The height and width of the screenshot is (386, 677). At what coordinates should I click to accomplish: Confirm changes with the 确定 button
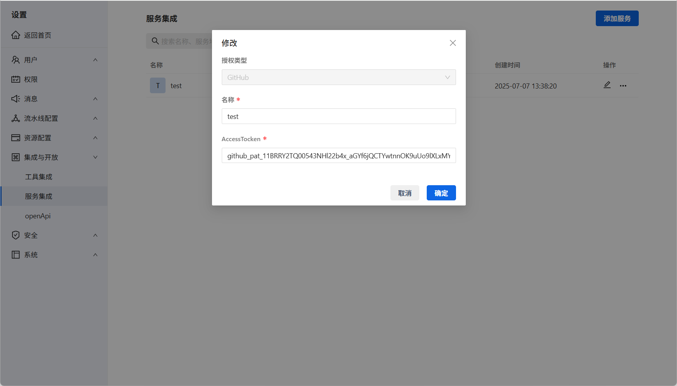[441, 193]
